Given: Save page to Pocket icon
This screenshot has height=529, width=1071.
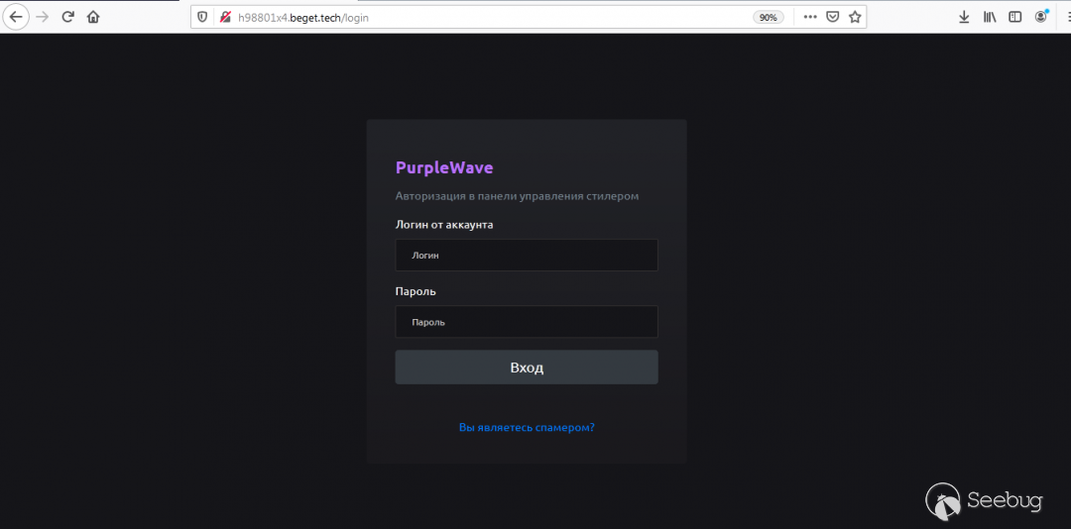Looking at the screenshot, I should [833, 17].
